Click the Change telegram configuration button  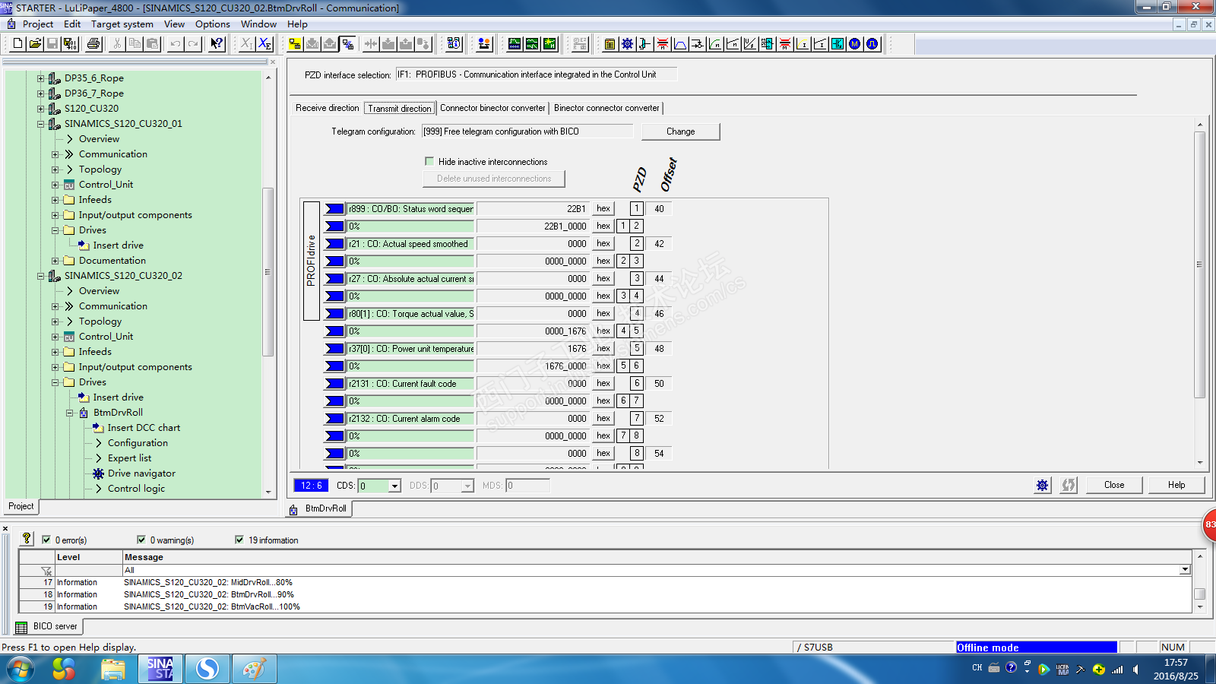pos(681,131)
